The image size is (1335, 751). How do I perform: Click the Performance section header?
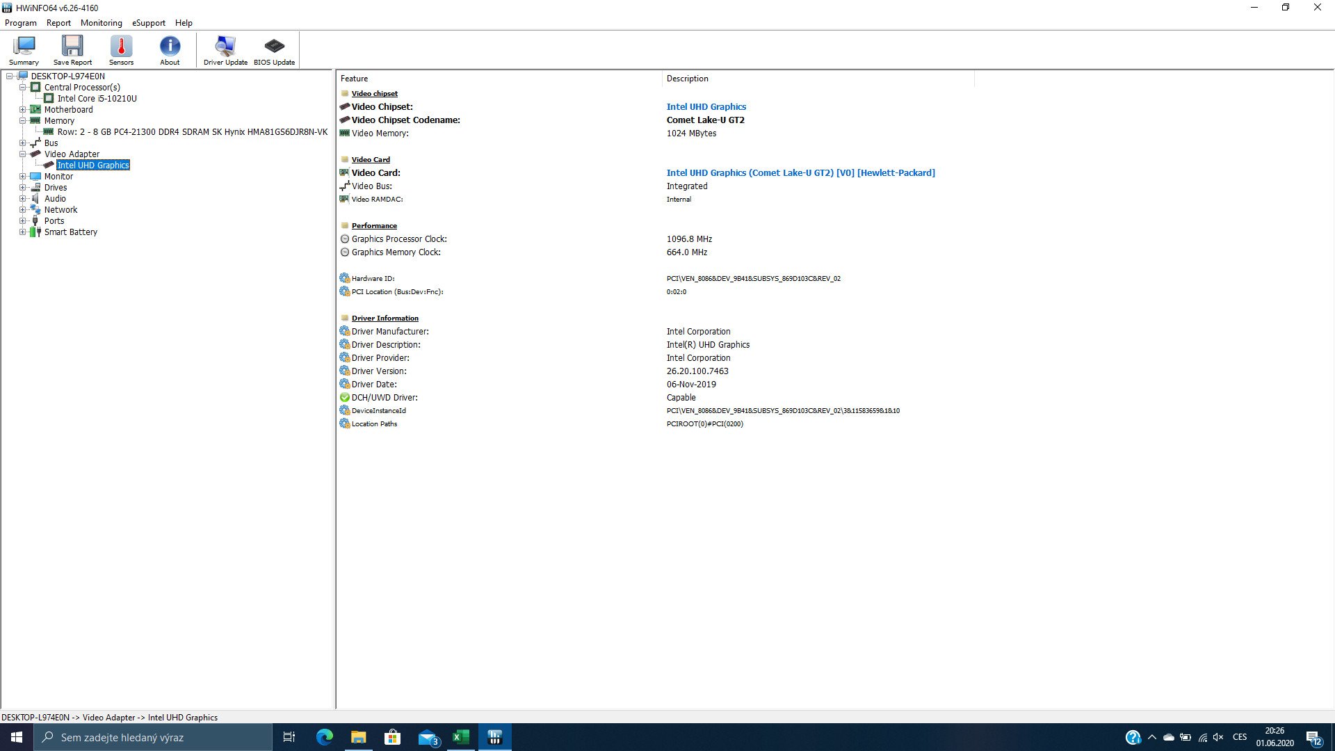click(x=374, y=226)
